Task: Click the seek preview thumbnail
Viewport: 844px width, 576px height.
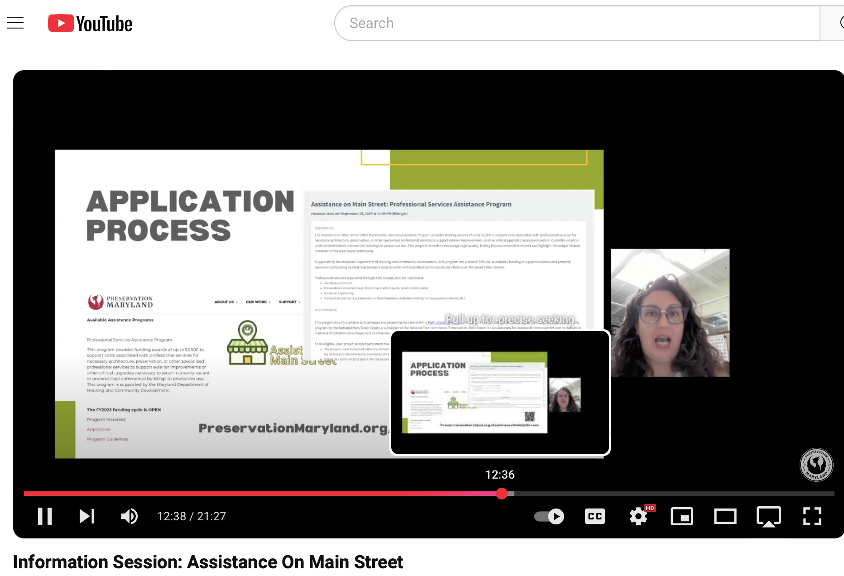Action: tap(500, 393)
